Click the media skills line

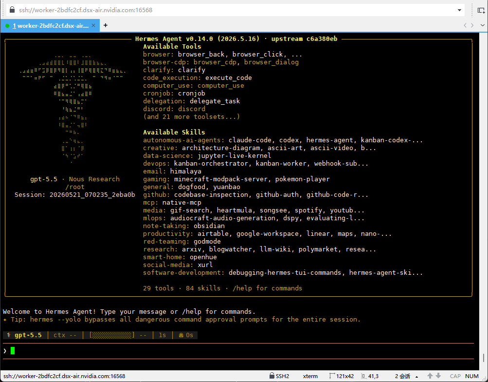pos(253,210)
